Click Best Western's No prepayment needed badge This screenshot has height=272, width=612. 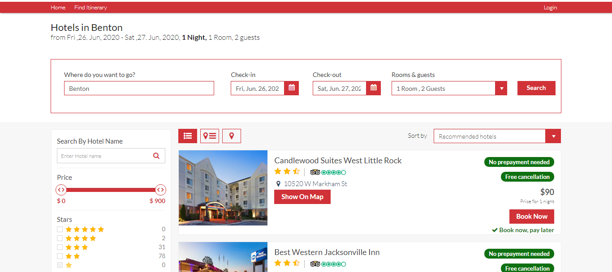point(519,254)
